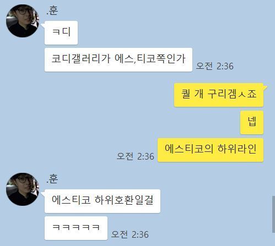
Task: Select the ㅋㅋㅋㅋㅋ message bubble
Action: (76, 228)
